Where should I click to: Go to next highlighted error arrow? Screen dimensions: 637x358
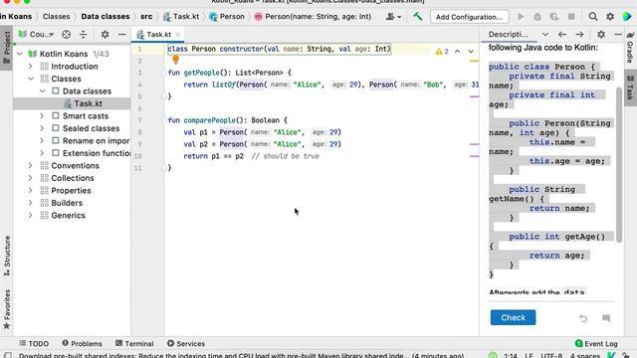pyautogui.click(x=471, y=52)
